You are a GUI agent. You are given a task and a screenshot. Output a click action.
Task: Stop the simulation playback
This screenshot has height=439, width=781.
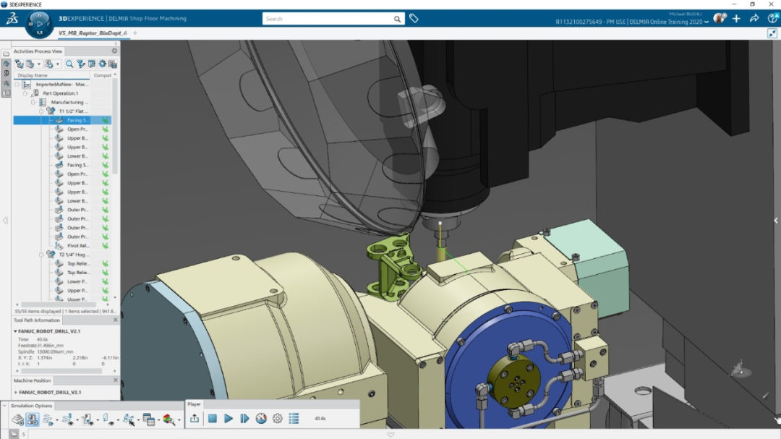tap(213, 418)
